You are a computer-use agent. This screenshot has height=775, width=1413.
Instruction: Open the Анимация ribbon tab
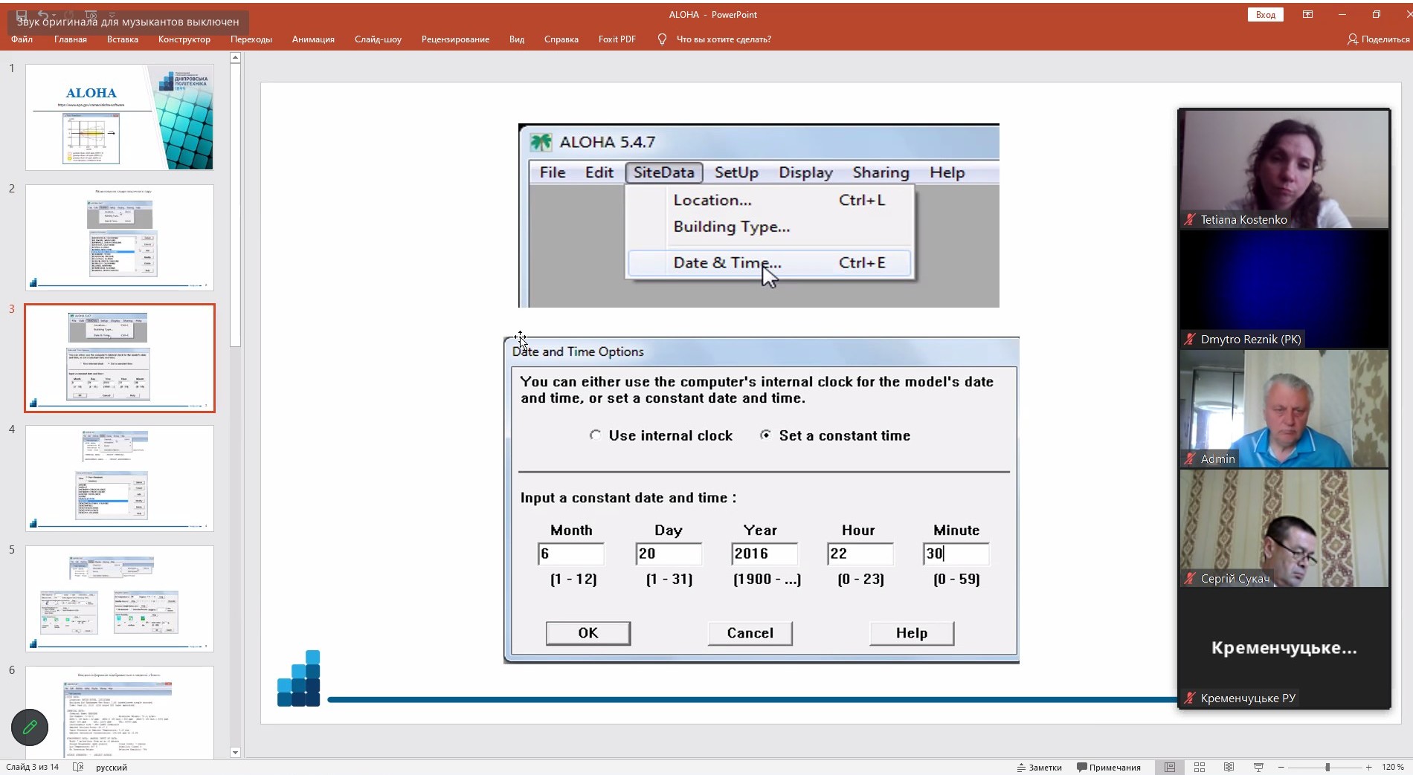pos(313,39)
